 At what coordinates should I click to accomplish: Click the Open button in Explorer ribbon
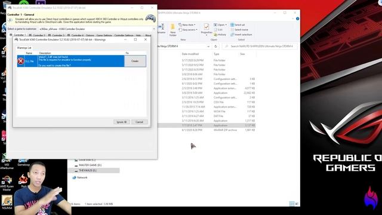click(220, 25)
